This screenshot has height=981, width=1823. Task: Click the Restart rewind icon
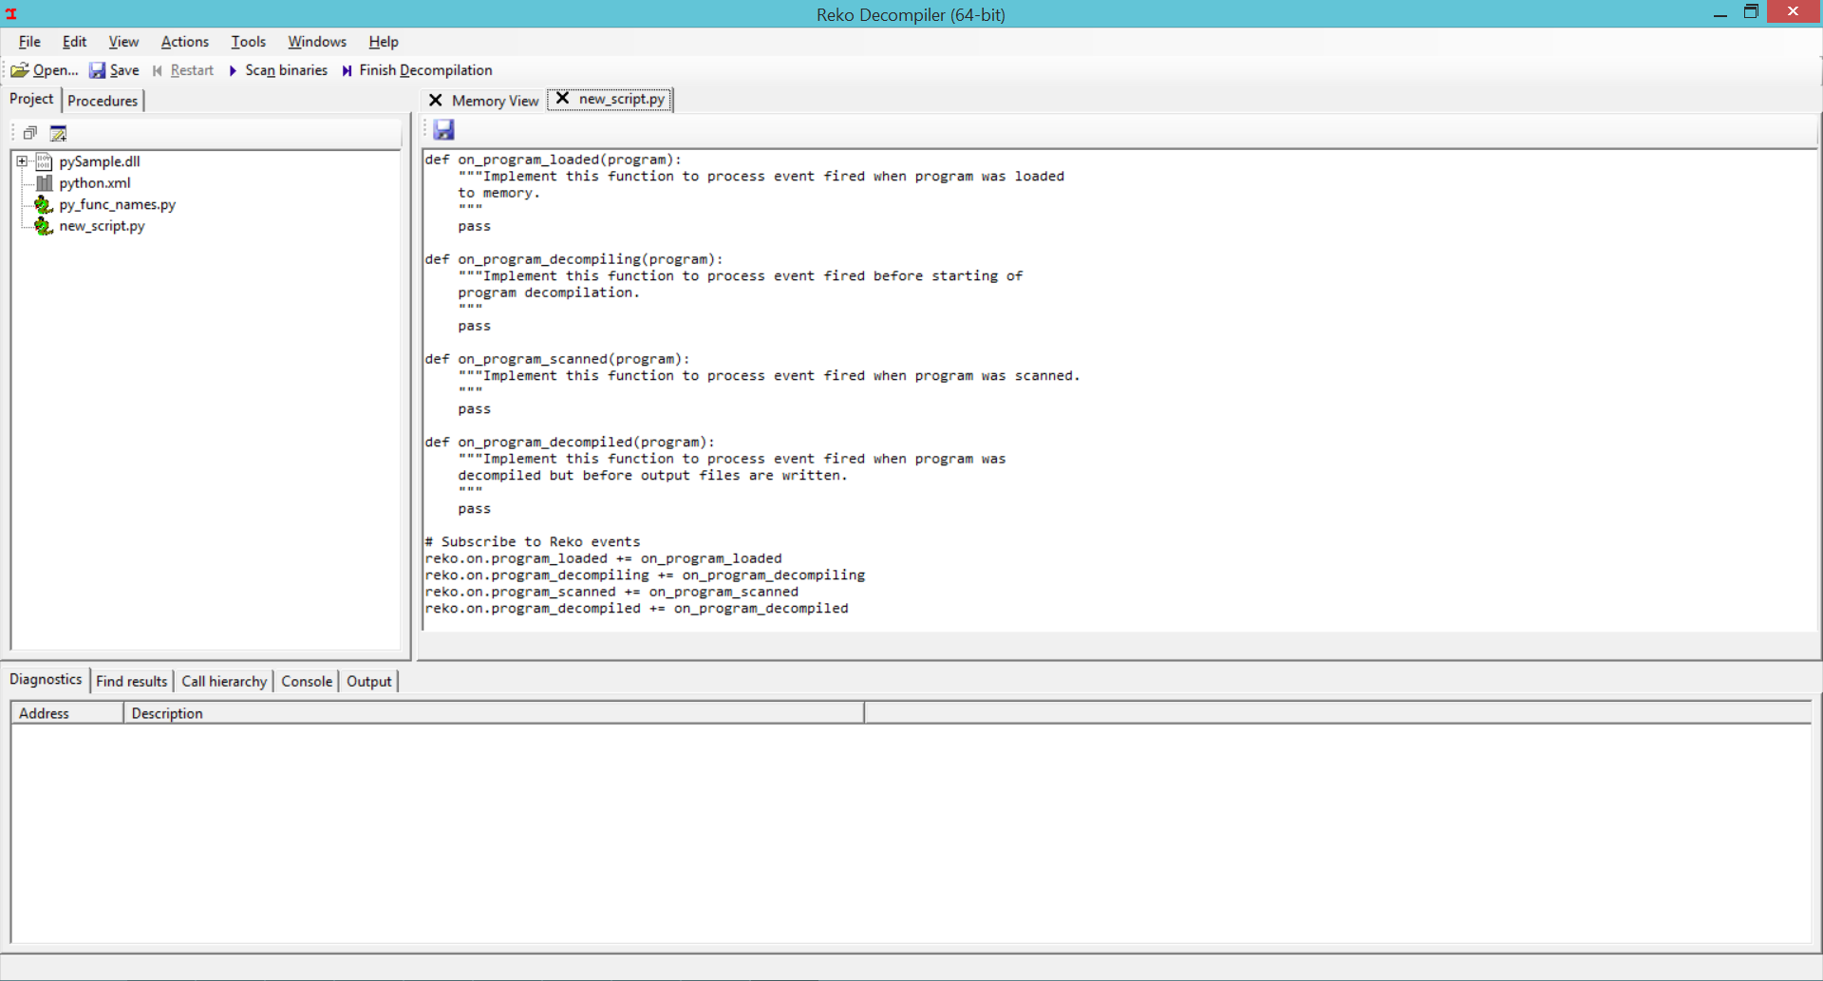[x=158, y=70]
